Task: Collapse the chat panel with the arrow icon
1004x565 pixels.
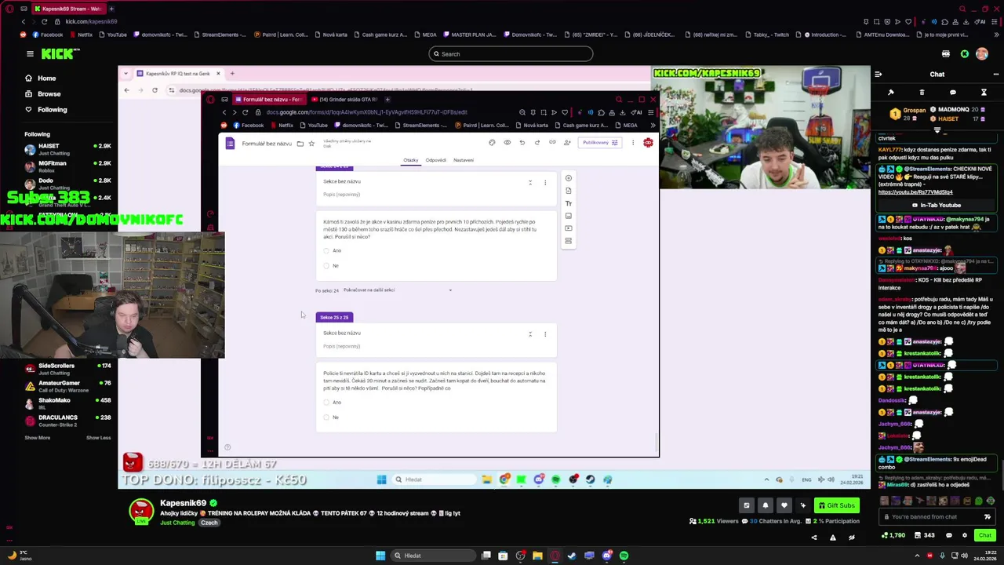Action: coord(878,75)
